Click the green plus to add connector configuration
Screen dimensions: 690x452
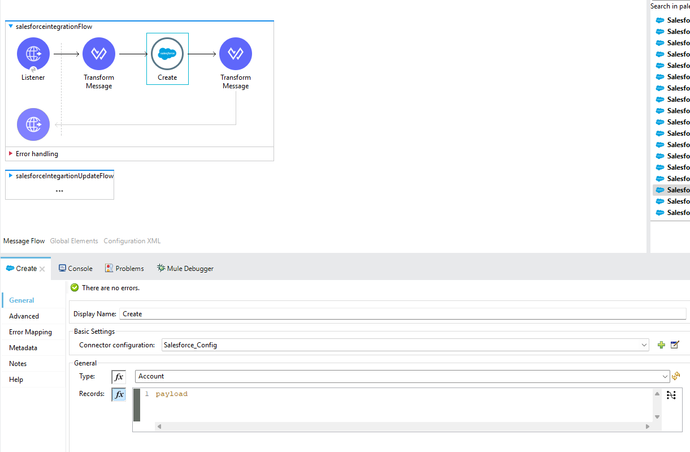pos(661,345)
